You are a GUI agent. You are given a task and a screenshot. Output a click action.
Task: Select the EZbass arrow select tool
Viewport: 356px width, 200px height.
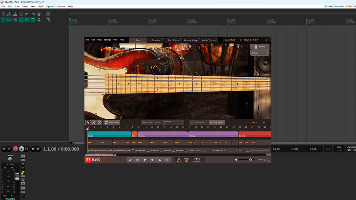click(88, 123)
